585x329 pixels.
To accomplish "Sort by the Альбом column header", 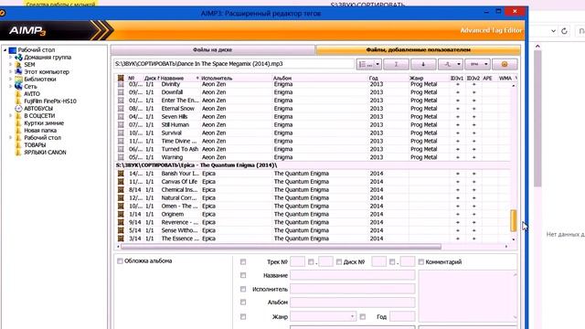I will click(320, 78).
